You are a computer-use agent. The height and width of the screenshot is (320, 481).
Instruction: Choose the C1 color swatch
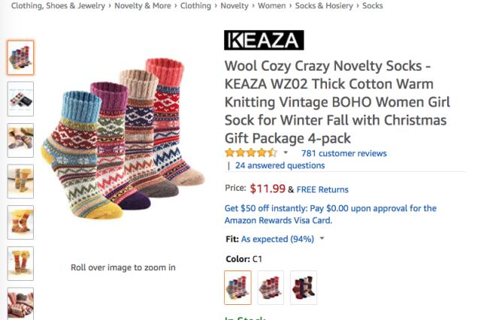(238, 287)
